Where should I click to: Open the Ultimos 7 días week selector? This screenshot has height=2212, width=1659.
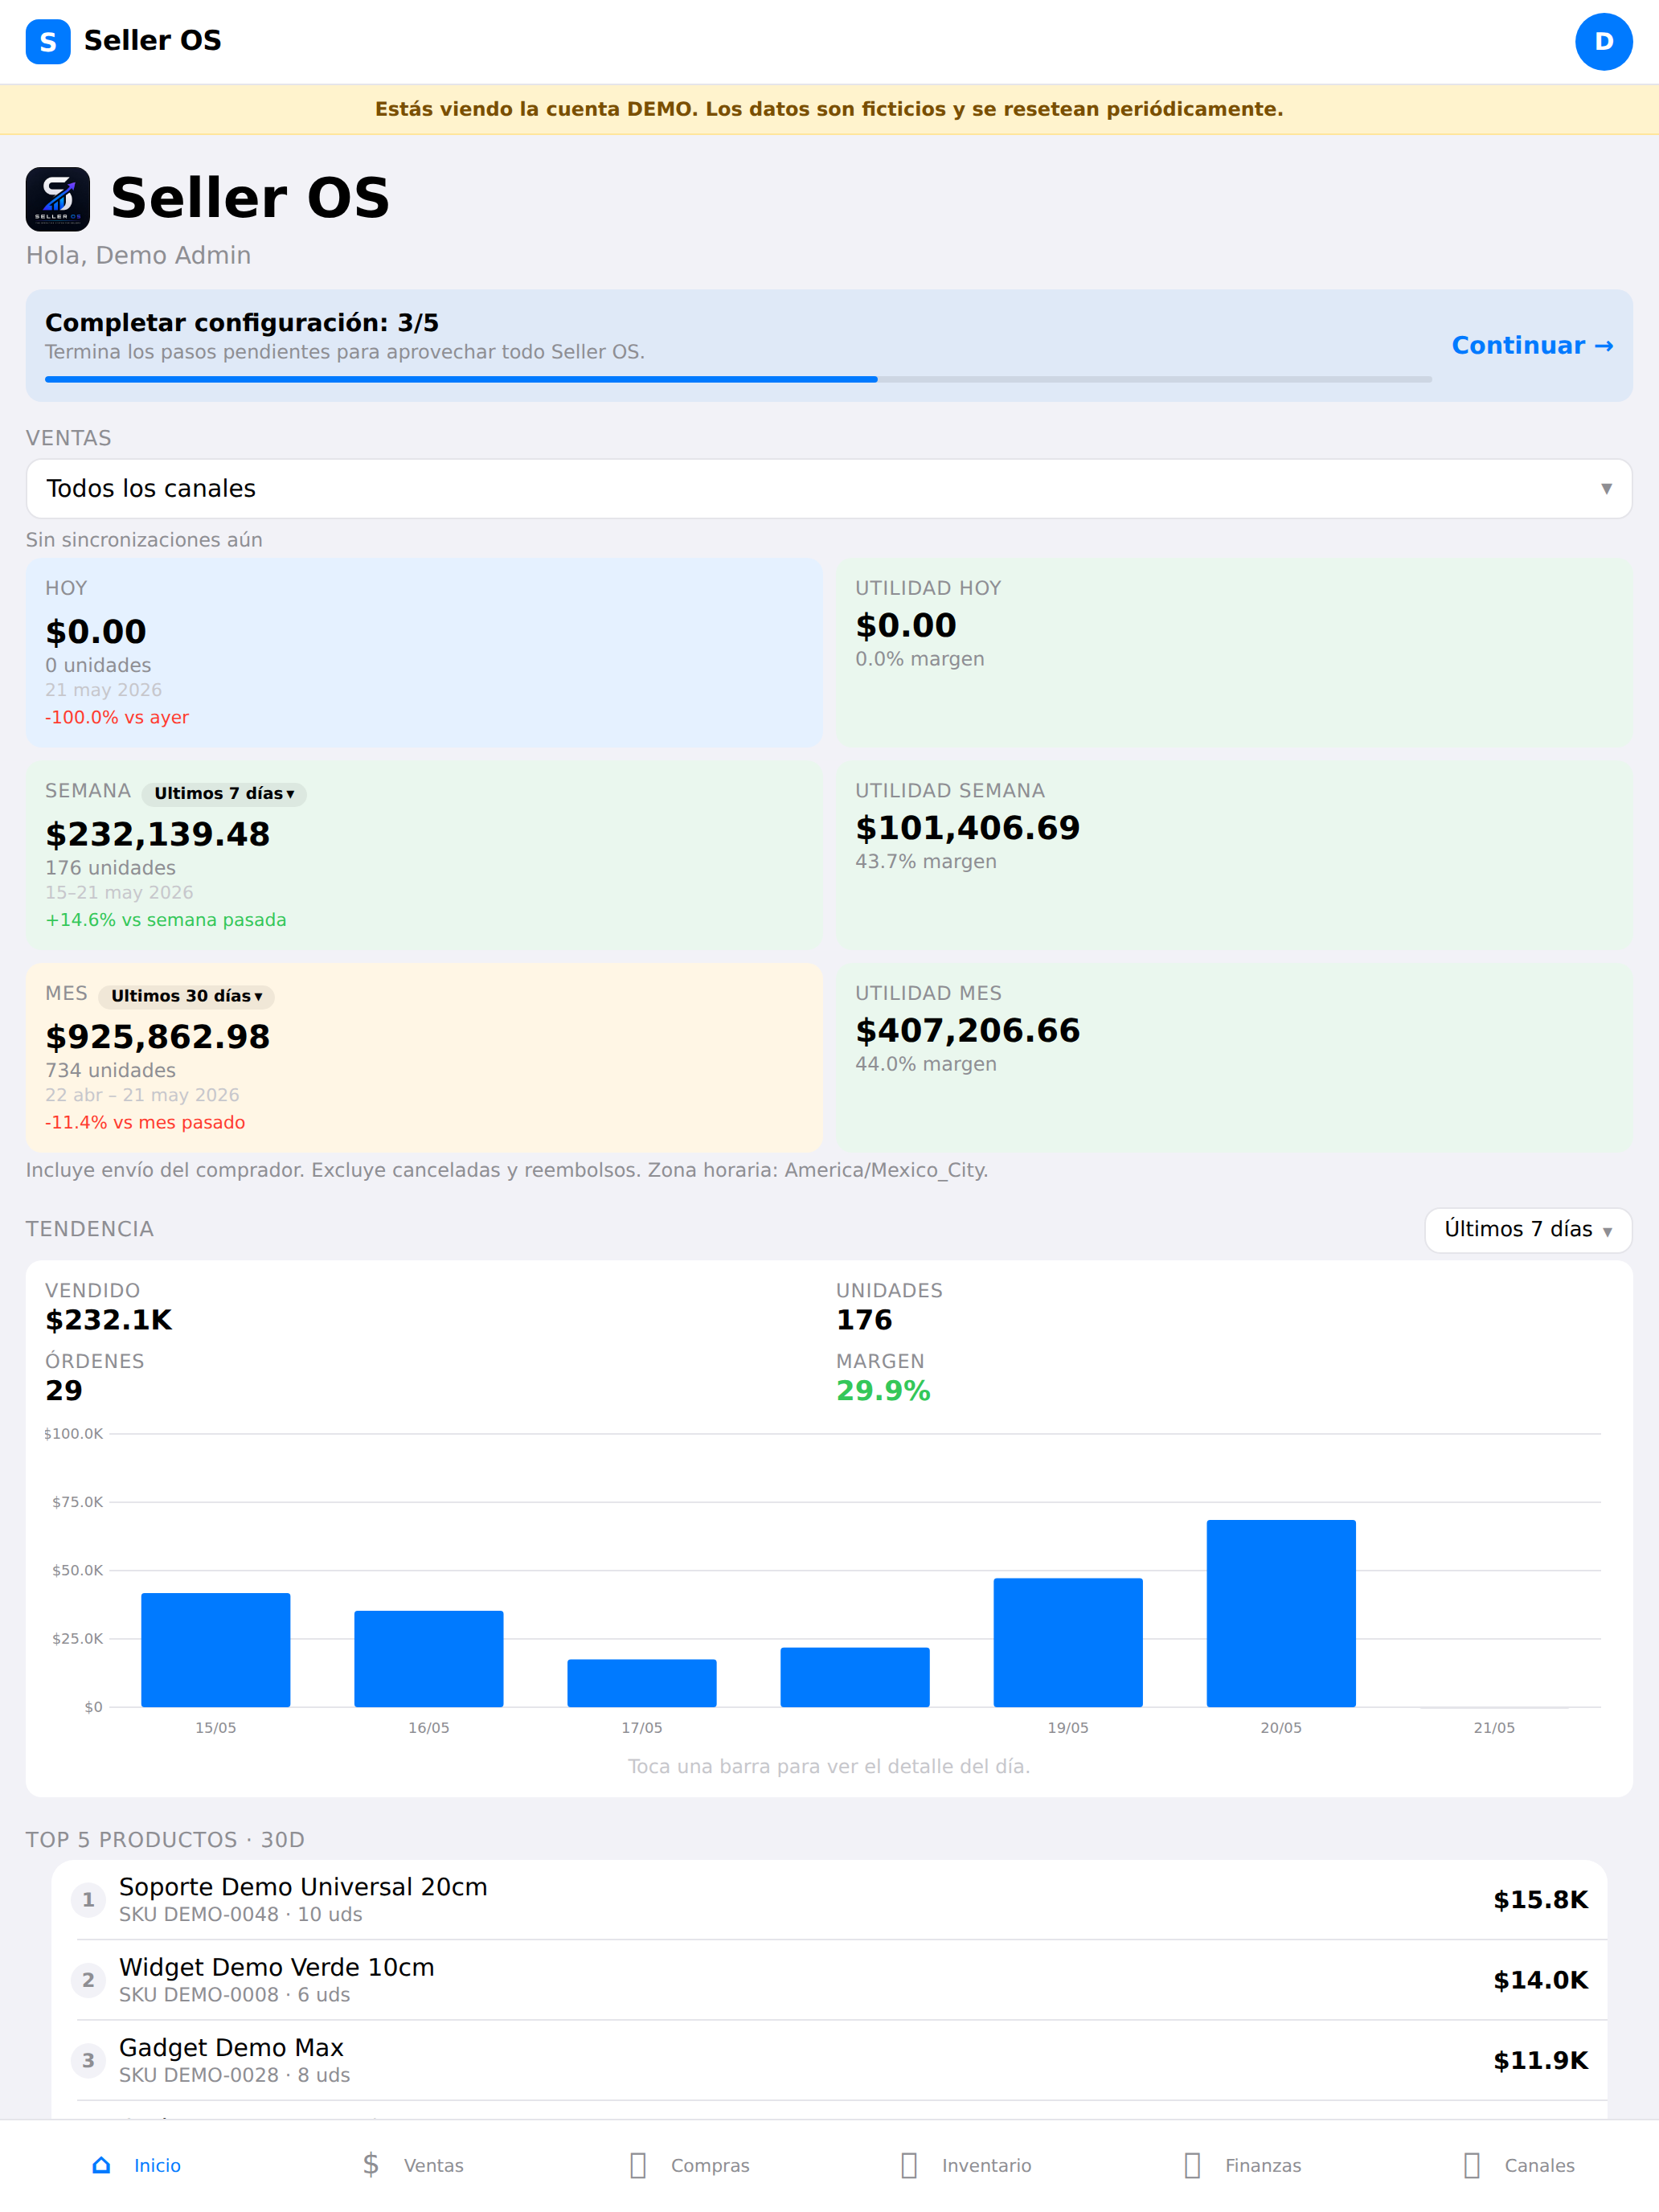tap(224, 793)
